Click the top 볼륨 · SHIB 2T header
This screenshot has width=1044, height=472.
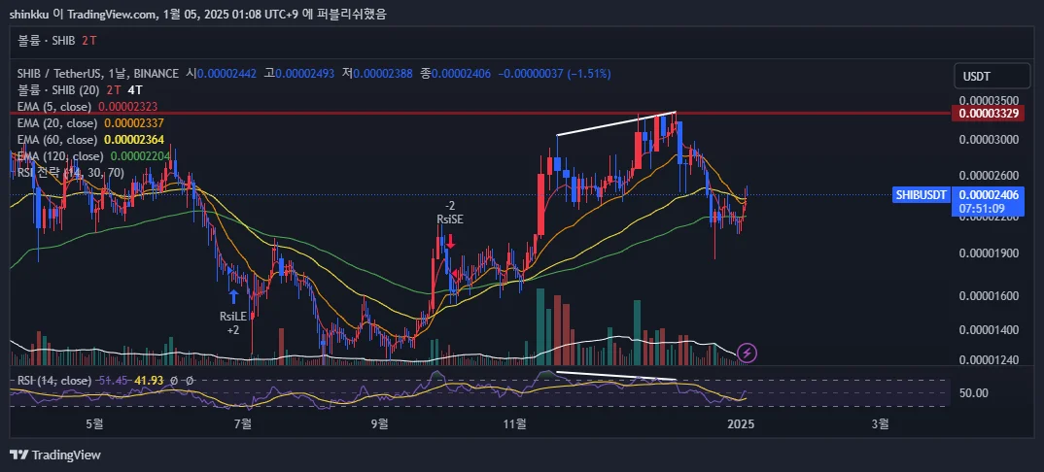[57, 41]
